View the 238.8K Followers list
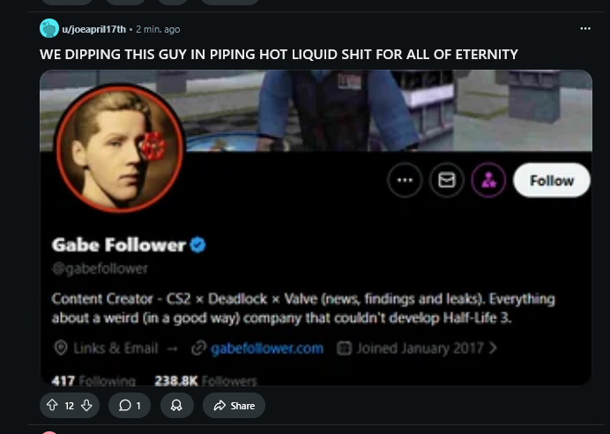This screenshot has width=610, height=434. (x=205, y=380)
